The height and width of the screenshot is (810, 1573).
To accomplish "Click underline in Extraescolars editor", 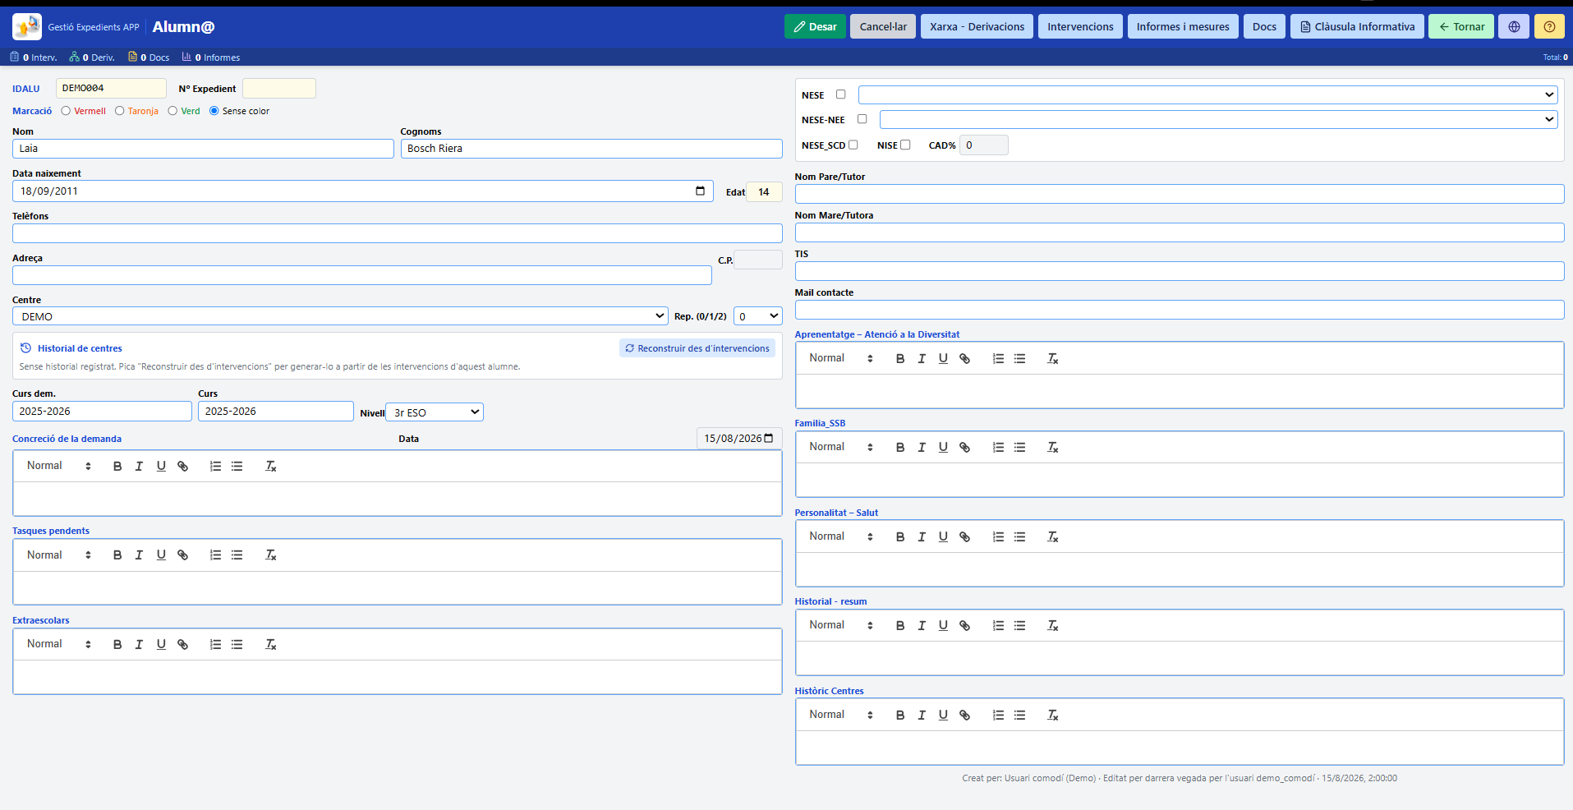I will (x=161, y=644).
